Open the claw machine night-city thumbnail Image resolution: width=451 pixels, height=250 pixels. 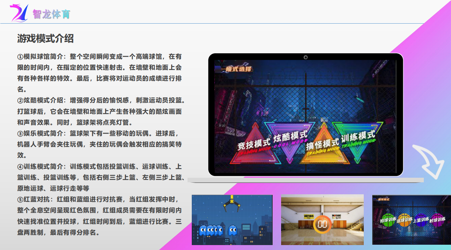tap(232, 219)
